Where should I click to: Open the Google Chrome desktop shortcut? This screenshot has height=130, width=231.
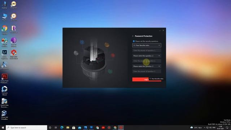(x=5, y=30)
